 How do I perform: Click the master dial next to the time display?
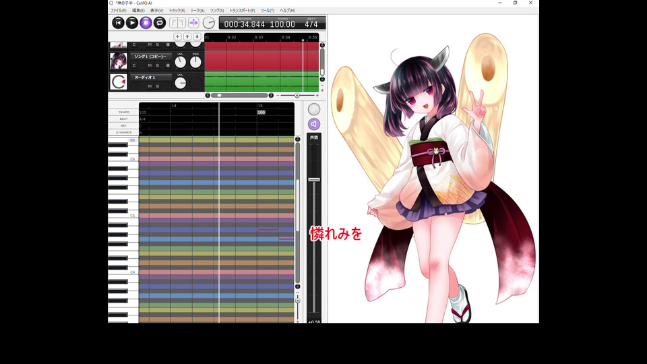[209, 23]
